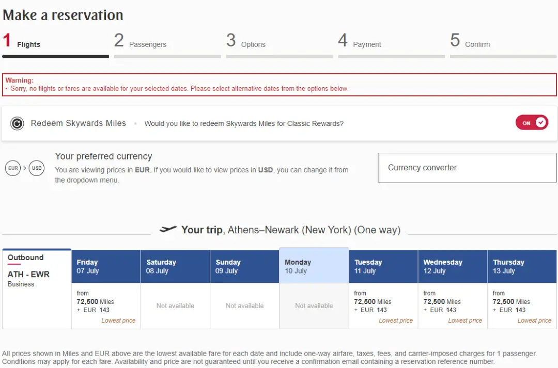Click the airplane icon beside Your trip
This screenshot has width=558, height=368.
tap(168, 230)
